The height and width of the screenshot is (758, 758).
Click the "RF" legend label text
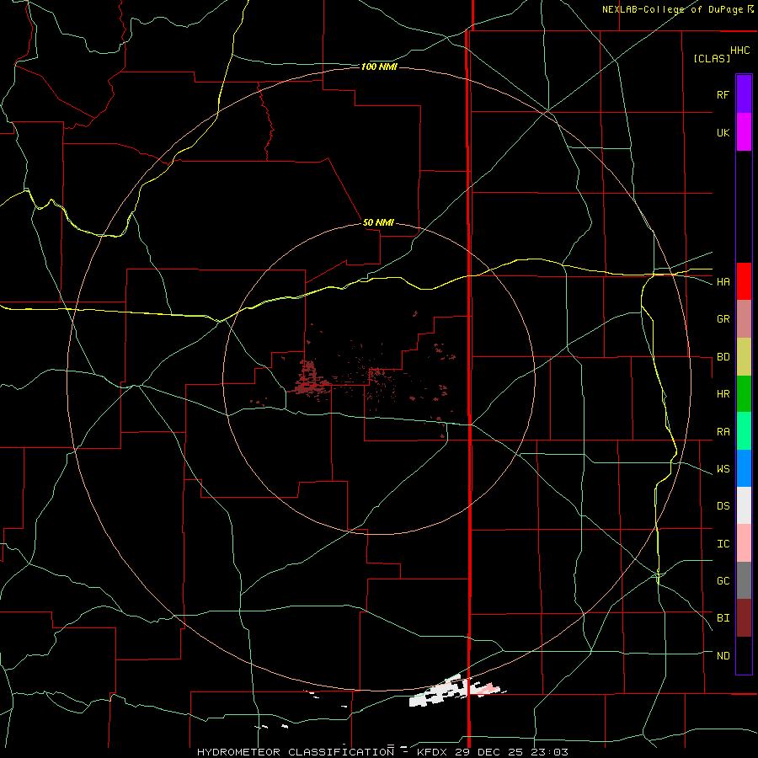click(723, 94)
